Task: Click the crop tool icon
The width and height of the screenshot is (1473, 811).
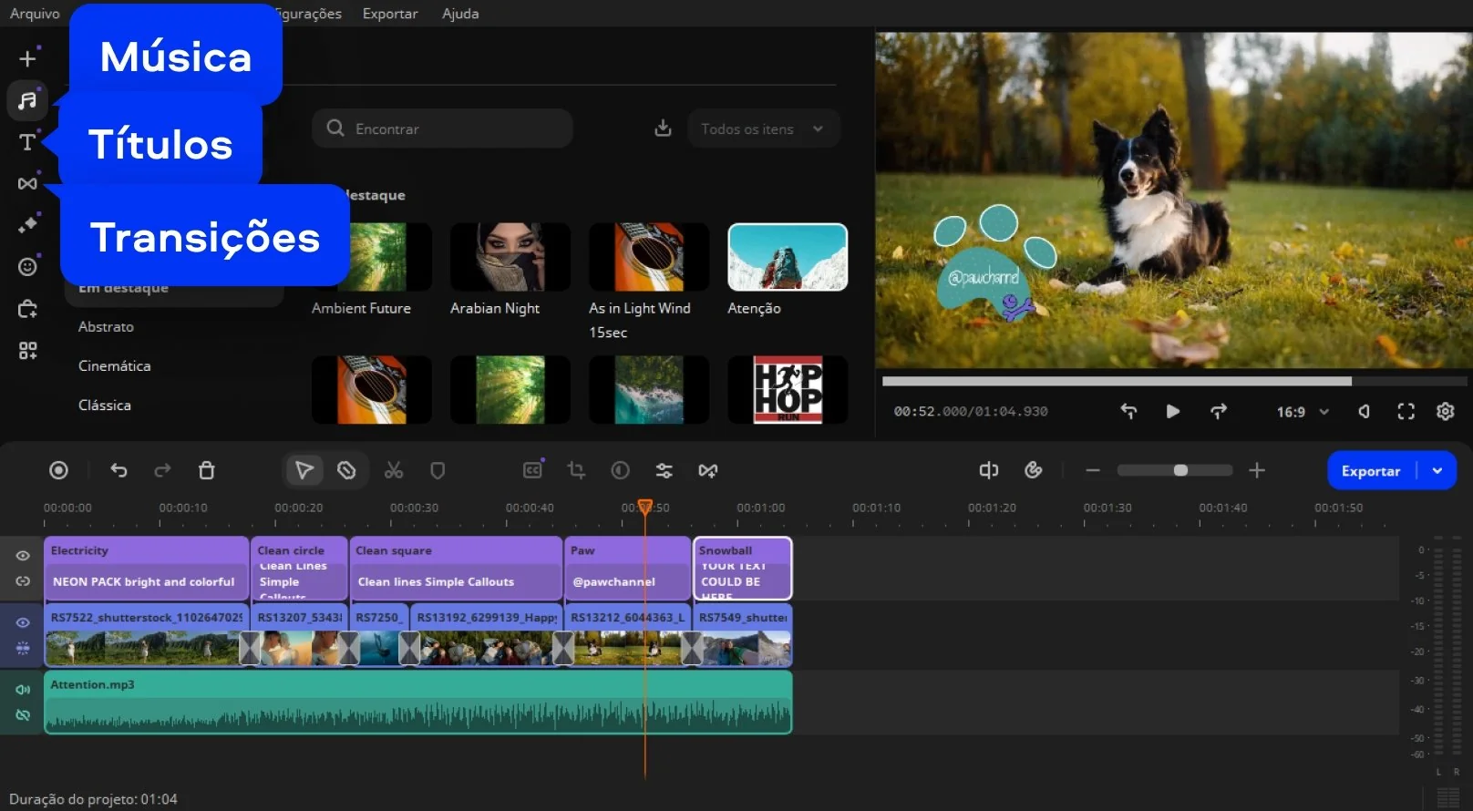Action: point(576,470)
